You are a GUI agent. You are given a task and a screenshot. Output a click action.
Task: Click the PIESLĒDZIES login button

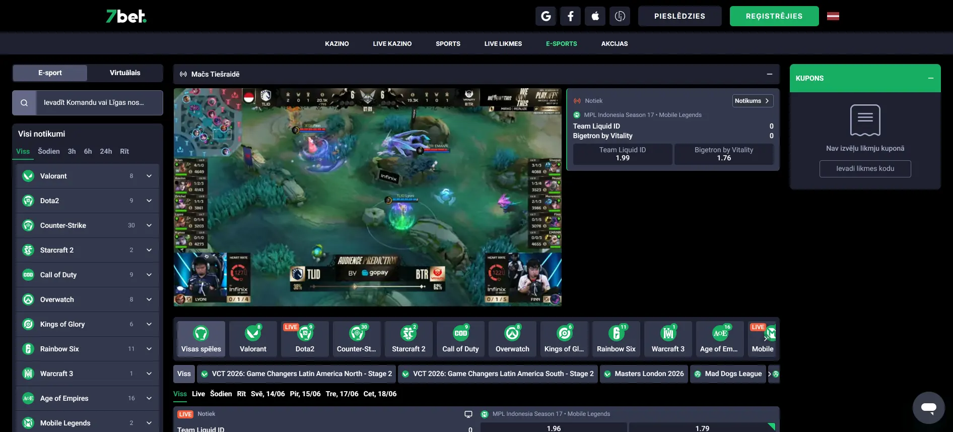point(679,16)
